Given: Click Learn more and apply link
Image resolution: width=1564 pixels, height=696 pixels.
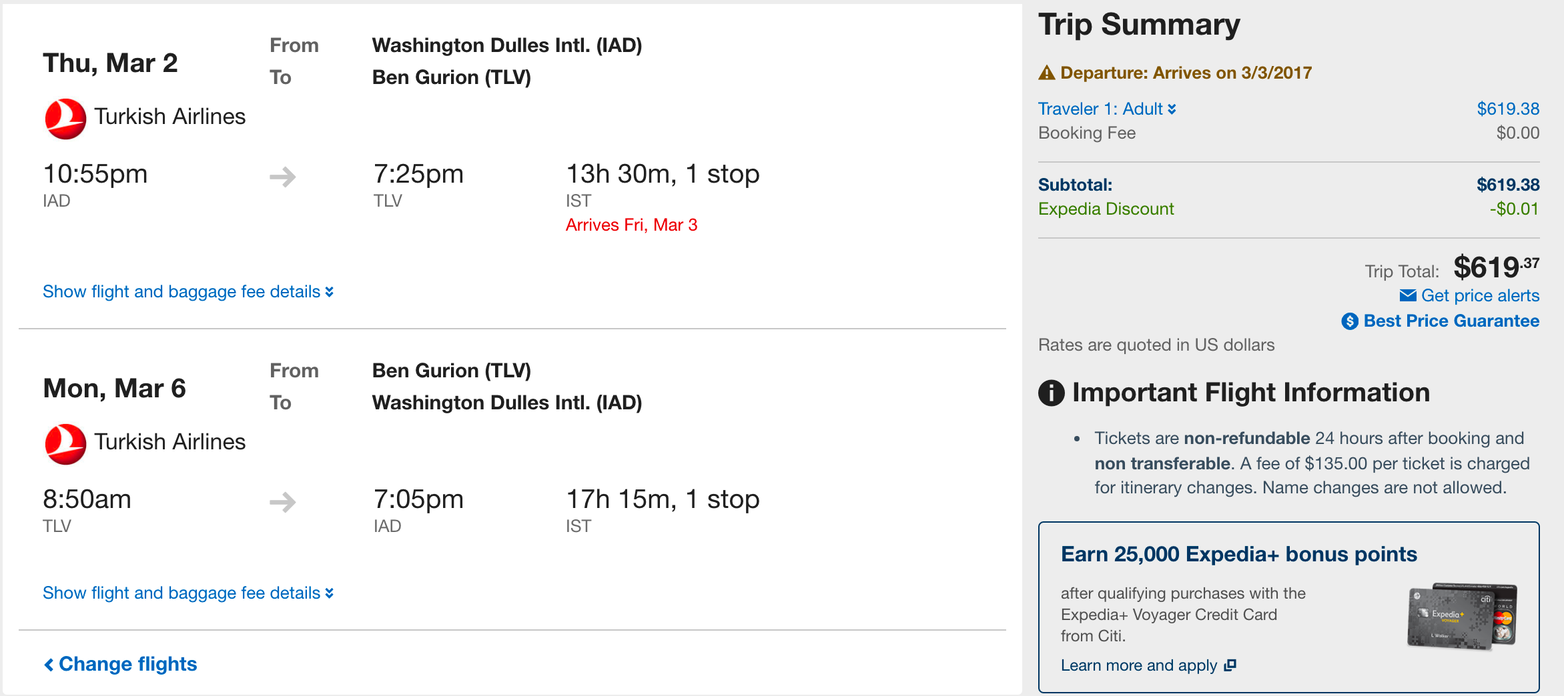Looking at the screenshot, I should 1139,665.
